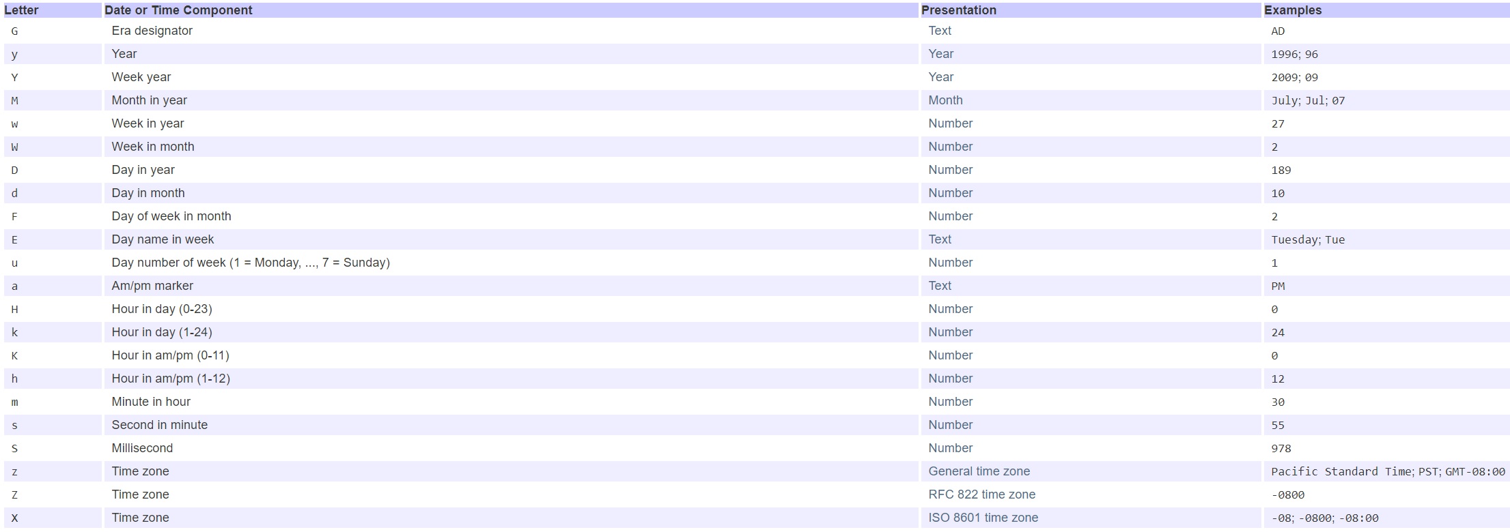
Task: Click the 'Presentation' column header
Action: (958, 10)
